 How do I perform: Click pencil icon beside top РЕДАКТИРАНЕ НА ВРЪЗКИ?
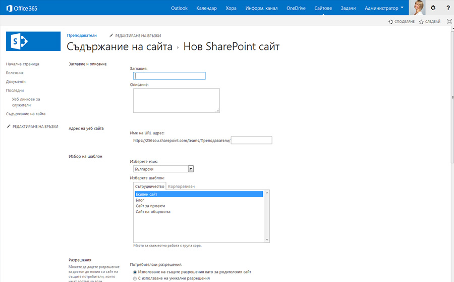[x=111, y=35]
